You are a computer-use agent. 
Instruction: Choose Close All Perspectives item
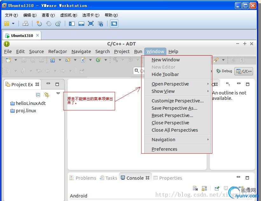(178, 130)
